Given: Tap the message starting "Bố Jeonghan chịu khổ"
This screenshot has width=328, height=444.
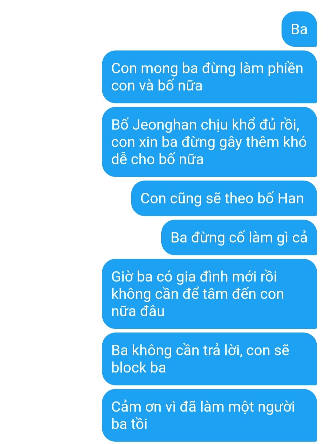Looking at the screenshot, I should [210, 142].
